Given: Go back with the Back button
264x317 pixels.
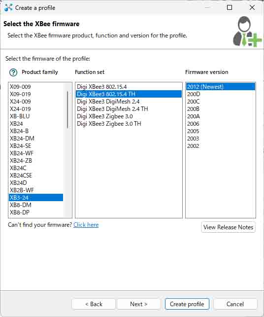Looking at the screenshot, I should point(94,304).
